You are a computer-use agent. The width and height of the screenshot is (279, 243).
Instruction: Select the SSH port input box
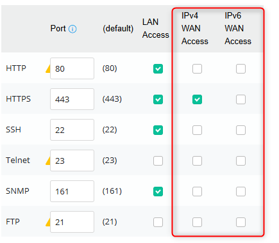click(72, 130)
